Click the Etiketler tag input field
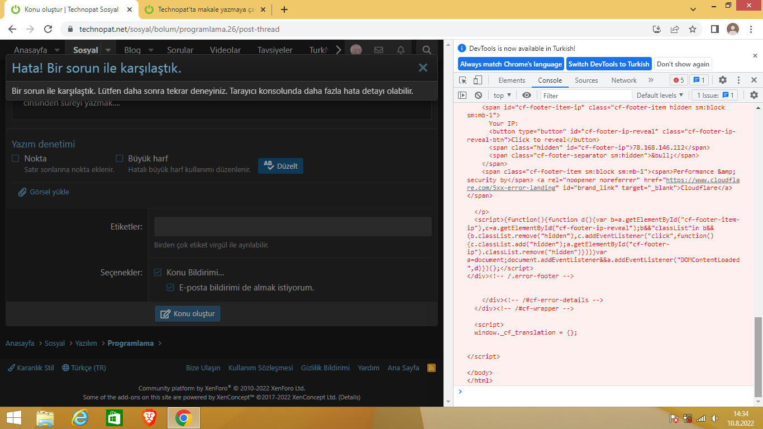Viewport: 763px width, 429px height. (x=293, y=227)
